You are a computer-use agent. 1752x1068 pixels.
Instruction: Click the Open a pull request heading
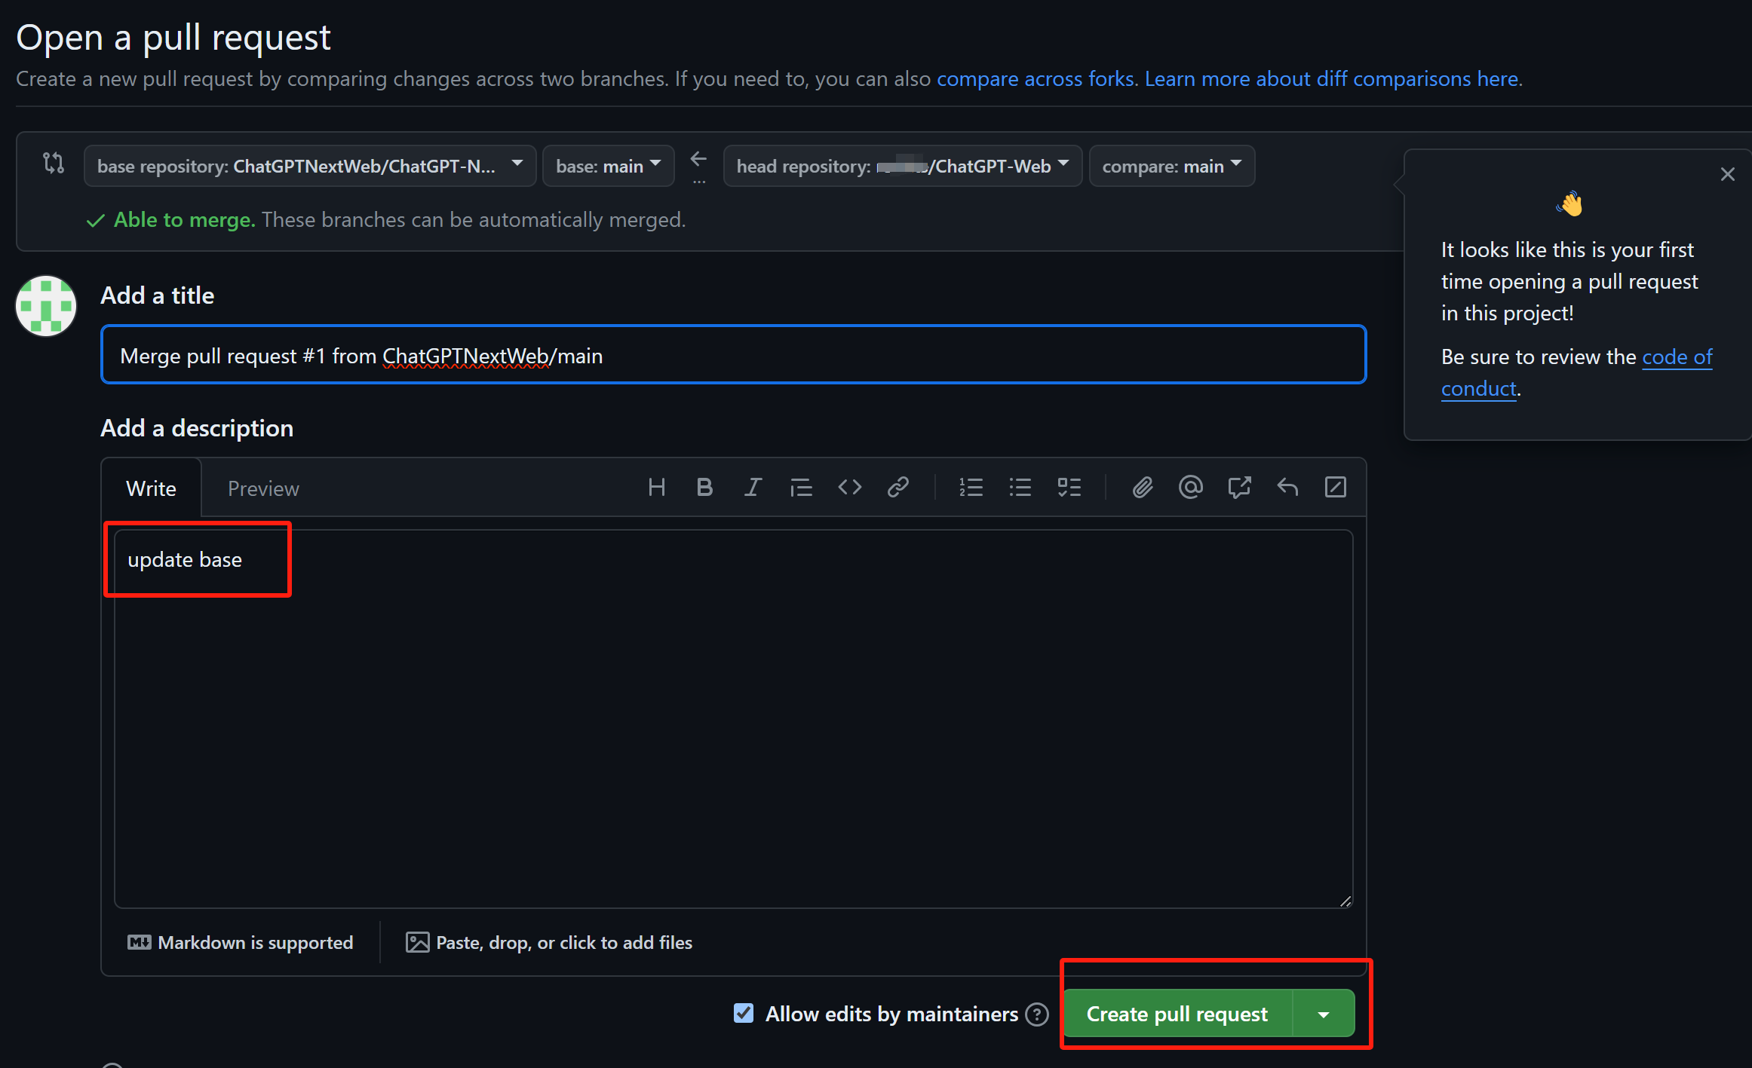pos(173,38)
